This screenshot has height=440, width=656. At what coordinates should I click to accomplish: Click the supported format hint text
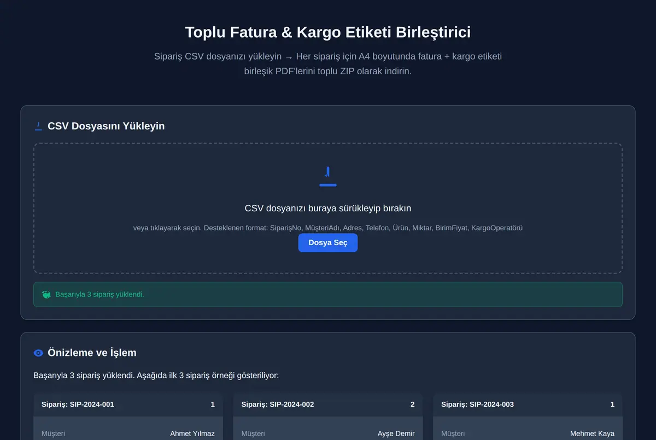click(328, 228)
